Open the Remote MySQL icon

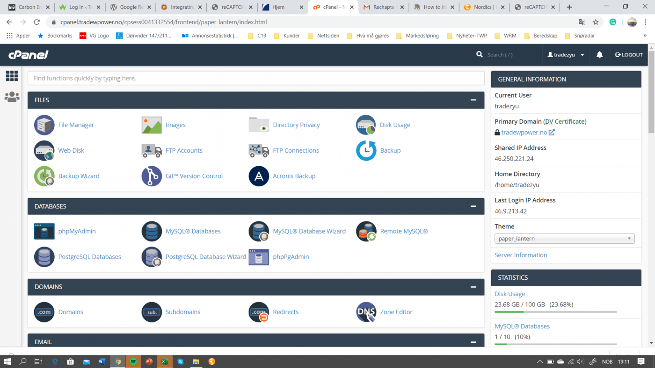366,231
